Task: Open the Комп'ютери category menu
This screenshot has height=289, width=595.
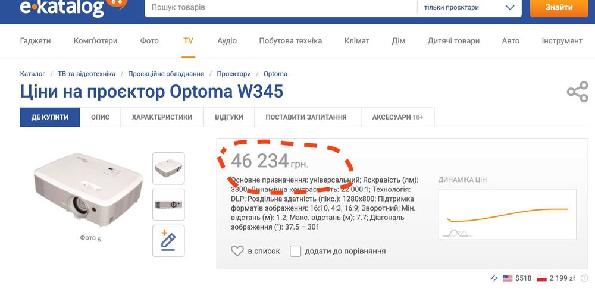Action: click(x=96, y=41)
